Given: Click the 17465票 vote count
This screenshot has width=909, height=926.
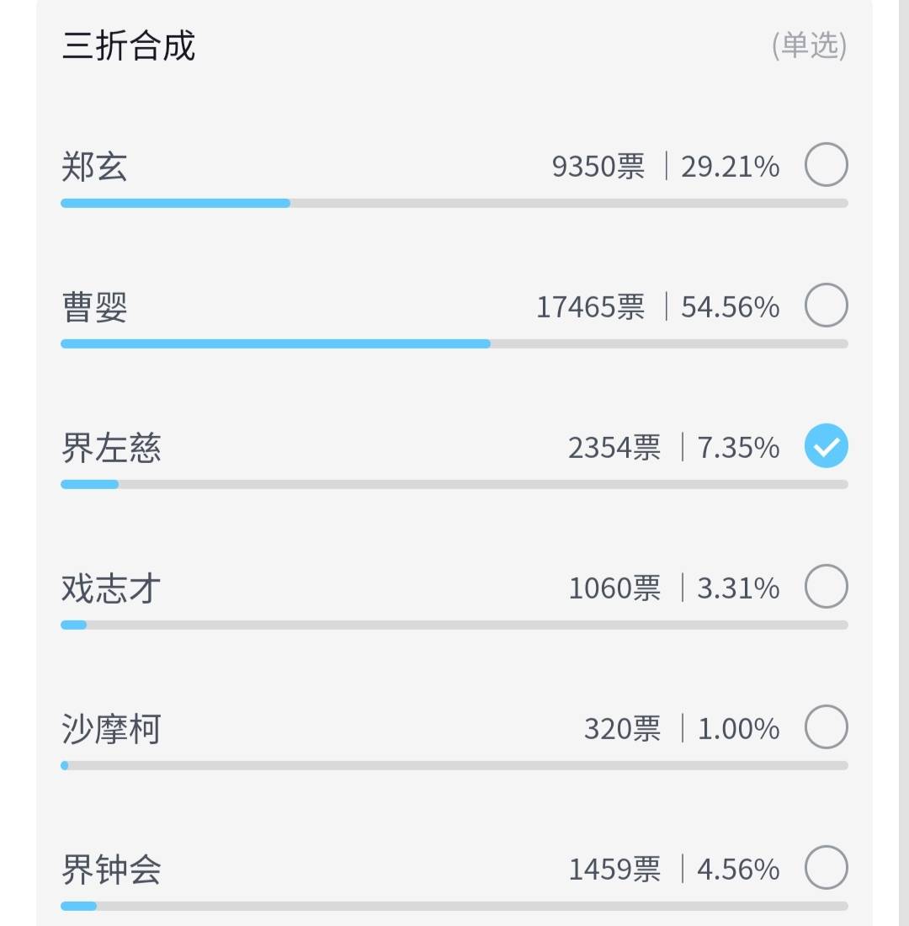Looking at the screenshot, I should [x=590, y=307].
